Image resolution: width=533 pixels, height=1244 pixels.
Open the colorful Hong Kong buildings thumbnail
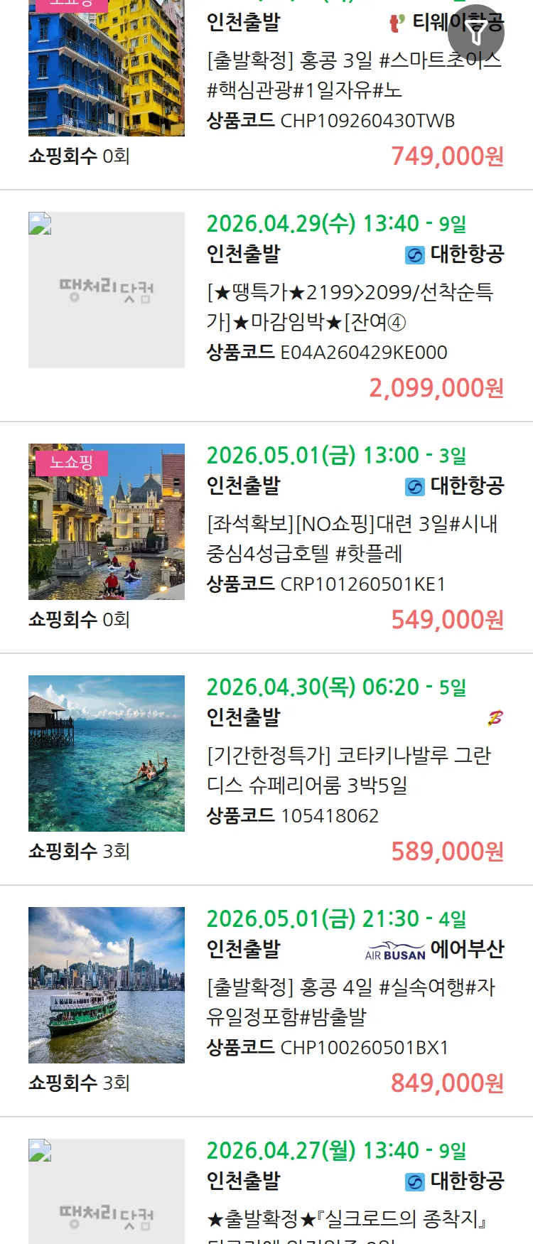[x=107, y=68]
